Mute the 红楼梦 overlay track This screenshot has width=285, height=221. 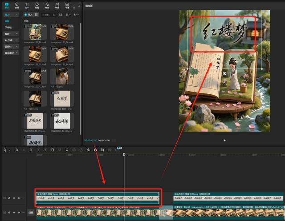pyautogui.click(x=19, y=198)
